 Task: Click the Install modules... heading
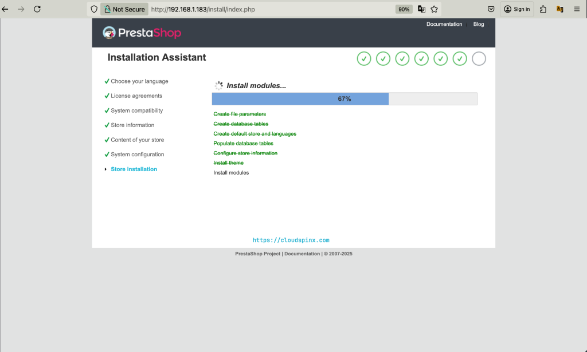click(256, 86)
